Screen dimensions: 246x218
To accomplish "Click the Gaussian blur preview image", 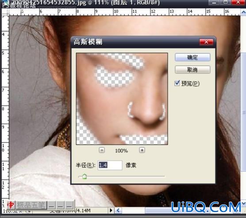I will [122, 99].
